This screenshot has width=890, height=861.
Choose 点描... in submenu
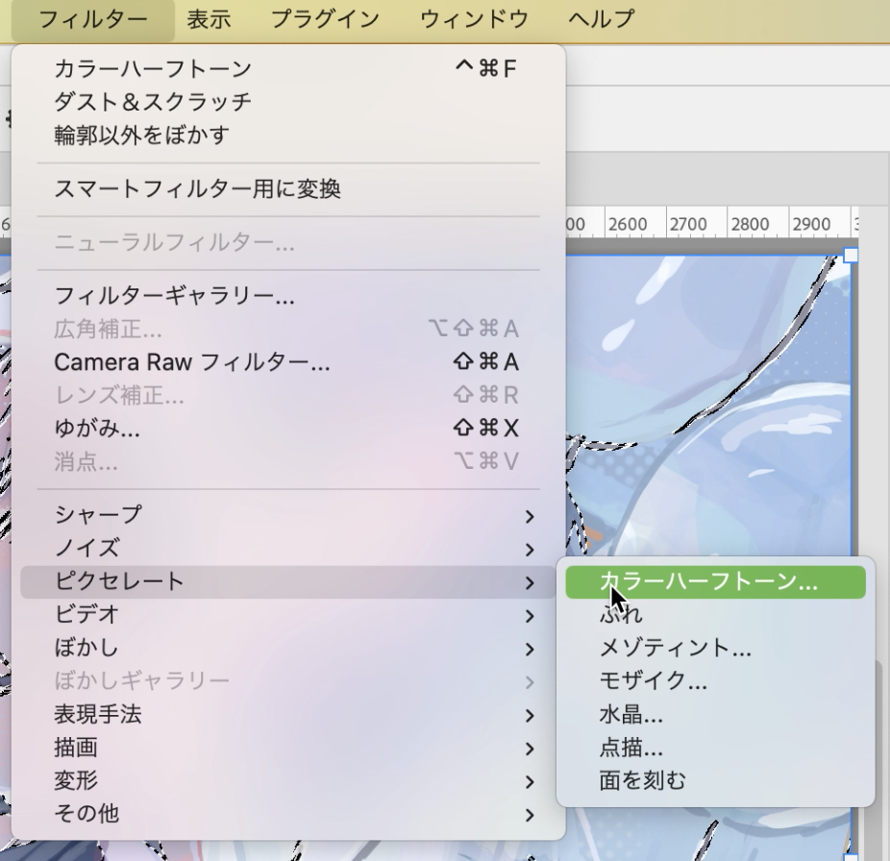pyautogui.click(x=715, y=748)
